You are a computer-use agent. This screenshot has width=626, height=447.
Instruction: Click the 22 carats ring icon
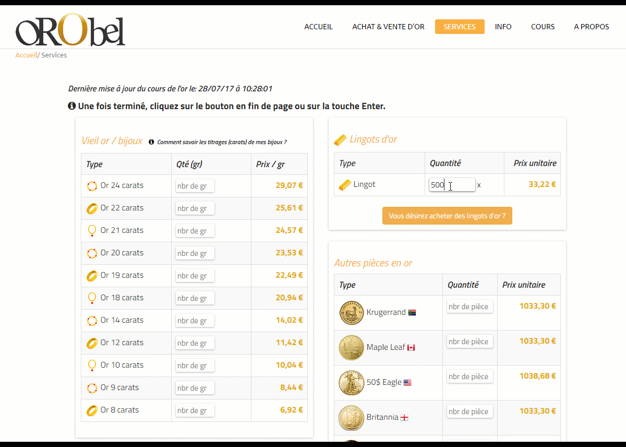[x=92, y=208]
